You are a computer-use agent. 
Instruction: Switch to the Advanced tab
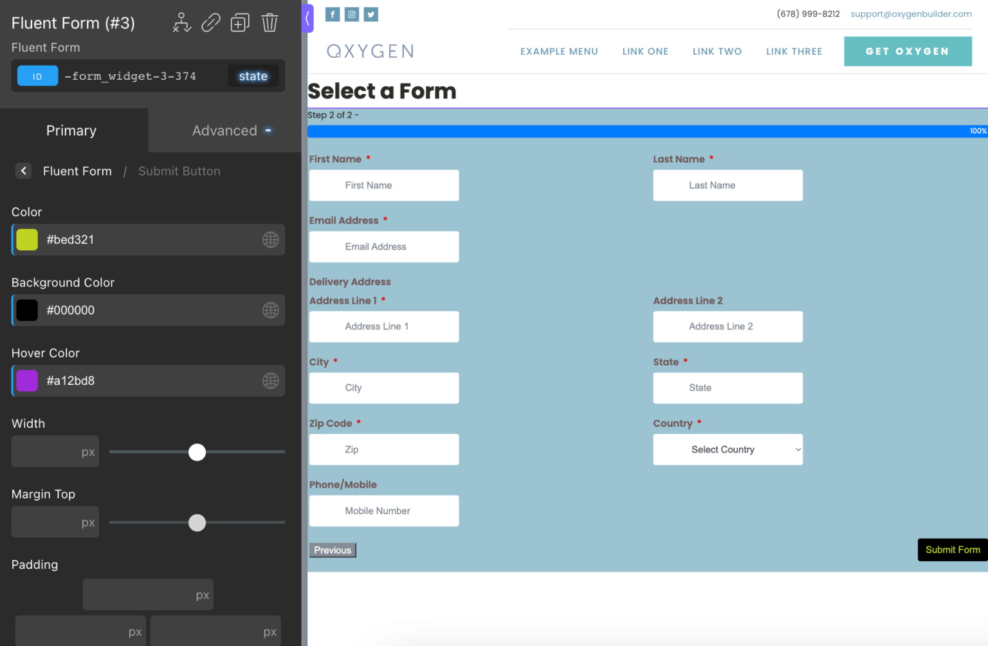(x=224, y=130)
